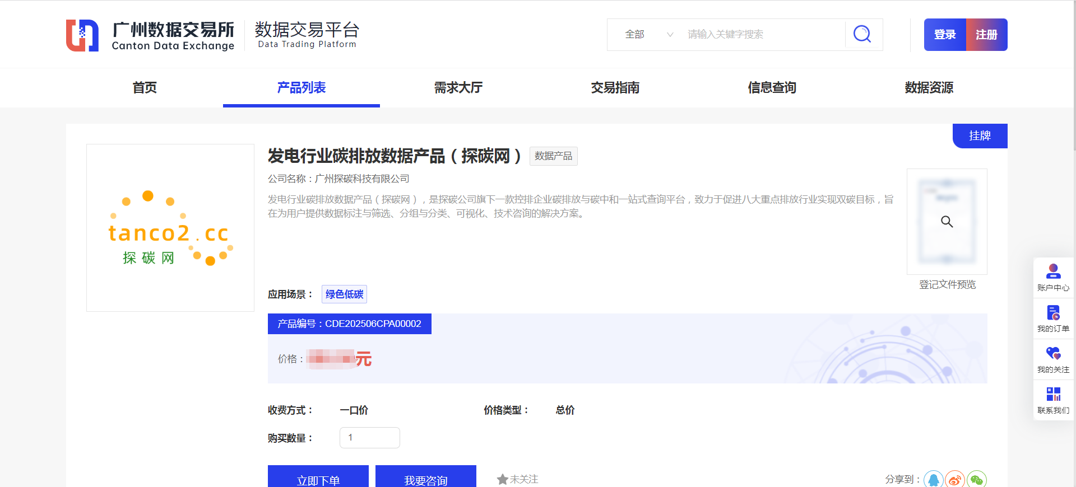
Task: Click the 我要咨询 consult button
Action: click(426, 476)
